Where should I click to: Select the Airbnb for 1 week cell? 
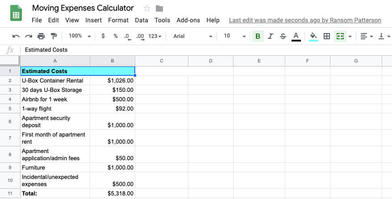(x=55, y=99)
